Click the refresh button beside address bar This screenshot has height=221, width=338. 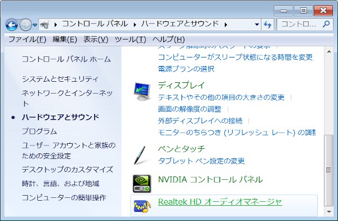click(x=268, y=25)
